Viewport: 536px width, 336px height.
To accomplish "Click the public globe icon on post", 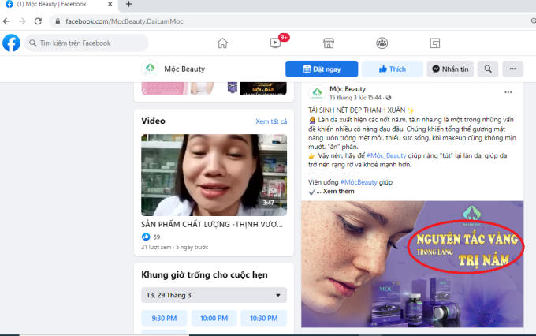I will click(389, 98).
